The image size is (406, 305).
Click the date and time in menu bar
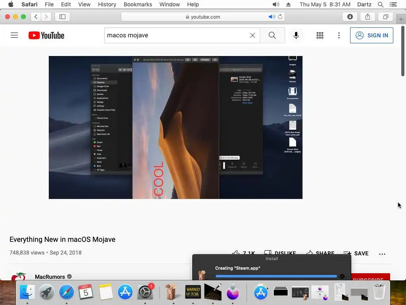325,4
